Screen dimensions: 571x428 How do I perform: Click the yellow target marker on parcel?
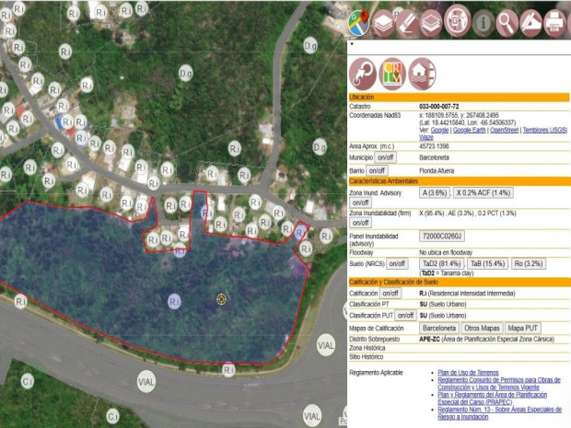click(x=221, y=299)
